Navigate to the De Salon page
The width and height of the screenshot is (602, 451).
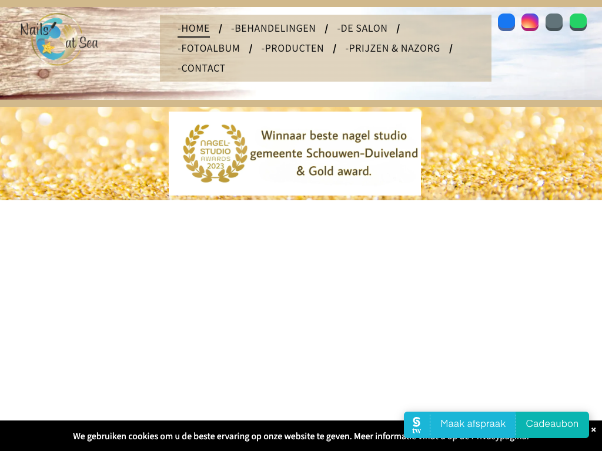(x=362, y=28)
